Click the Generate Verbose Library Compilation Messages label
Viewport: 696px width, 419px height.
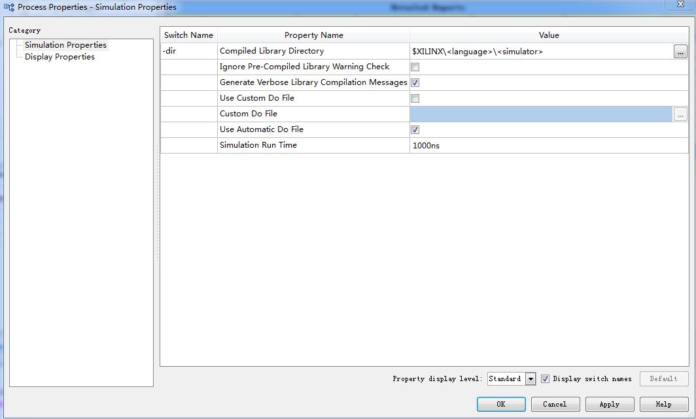(313, 82)
